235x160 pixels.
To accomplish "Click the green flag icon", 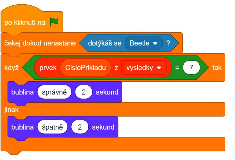I will [54, 22].
